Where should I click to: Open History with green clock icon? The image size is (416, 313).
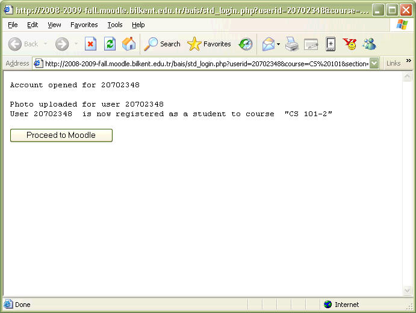(246, 44)
